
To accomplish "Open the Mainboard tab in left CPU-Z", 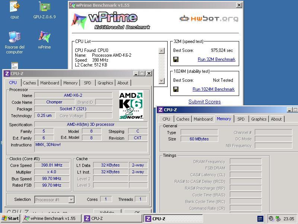I will click(50, 83).
